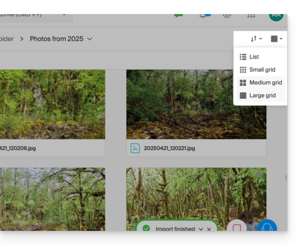The image size is (302, 245).
Task: Click the Medium grid icon
Action: pos(243,83)
